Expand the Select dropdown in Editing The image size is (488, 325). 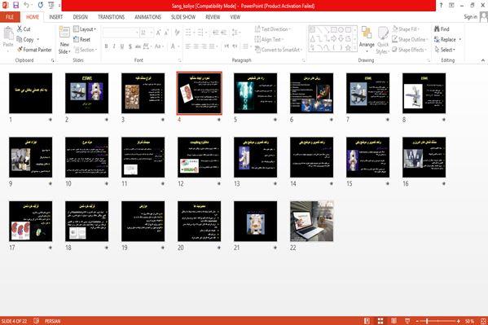[445, 50]
